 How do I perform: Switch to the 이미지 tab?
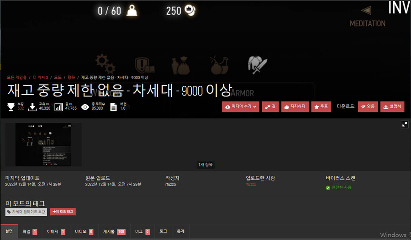coord(56,231)
